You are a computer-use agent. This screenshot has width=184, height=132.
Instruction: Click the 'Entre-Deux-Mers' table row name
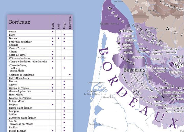(19, 78)
